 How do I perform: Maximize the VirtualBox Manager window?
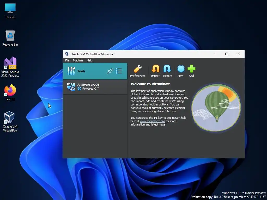[x=227, y=54]
